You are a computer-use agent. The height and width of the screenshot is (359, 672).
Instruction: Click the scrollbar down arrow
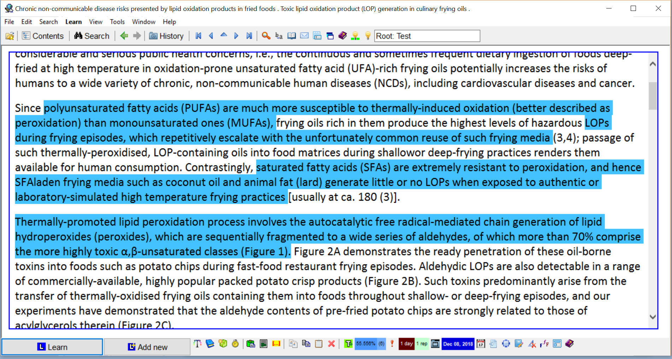pyautogui.click(x=653, y=317)
